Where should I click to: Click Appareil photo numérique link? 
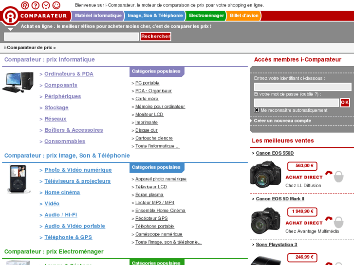[161, 179]
